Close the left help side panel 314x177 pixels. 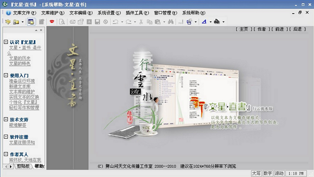[41, 30]
